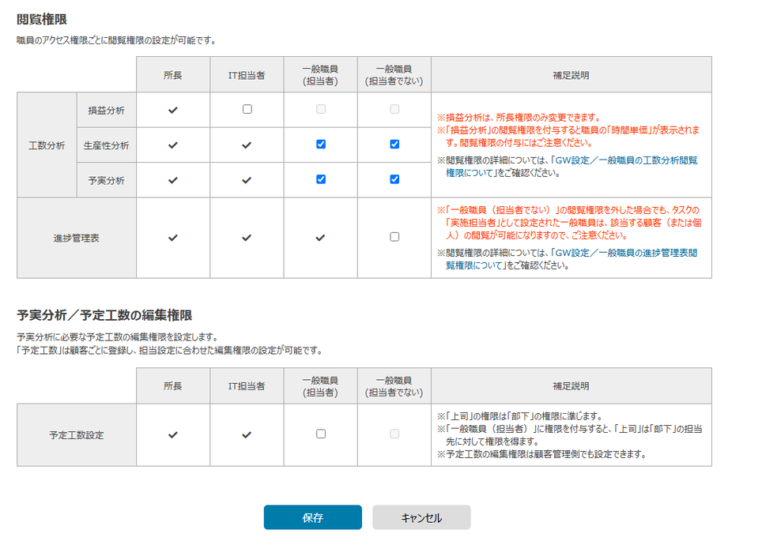Uncheck 生産性分析 for 一般職員(担当者でない)

point(394,145)
